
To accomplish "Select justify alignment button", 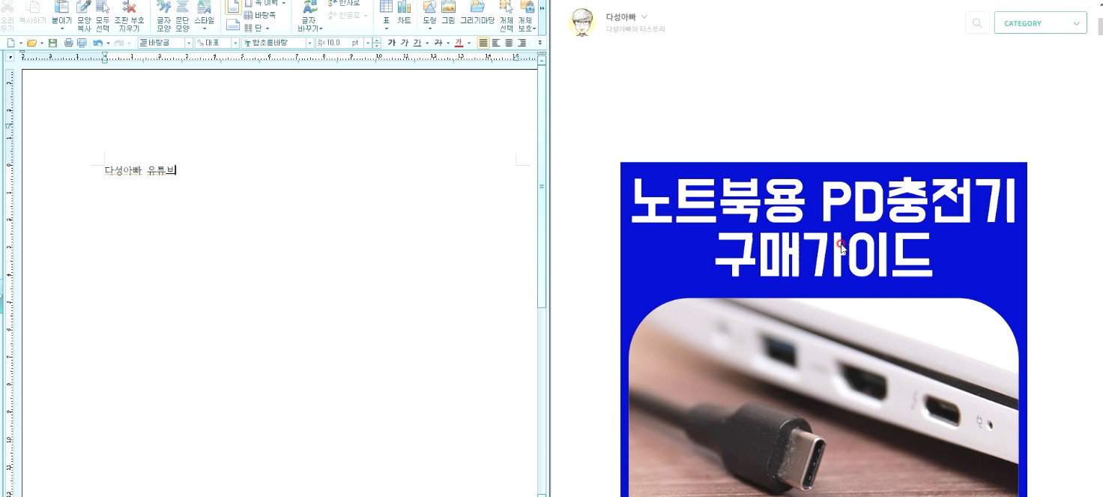I will tap(483, 43).
